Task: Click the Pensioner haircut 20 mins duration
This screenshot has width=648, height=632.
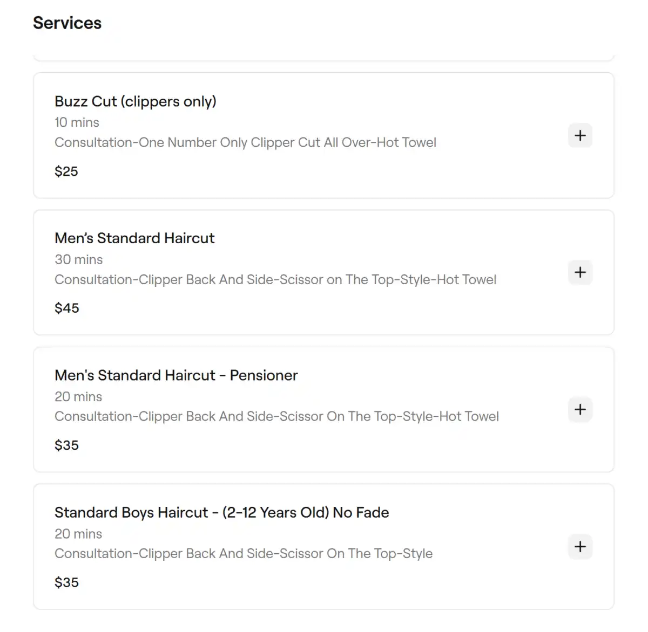Action: [78, 396]
